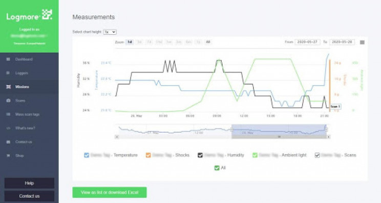This screenshot has height=203, width=381.
Task: Open Missions in the sidebar
Action: click(29, 87)
